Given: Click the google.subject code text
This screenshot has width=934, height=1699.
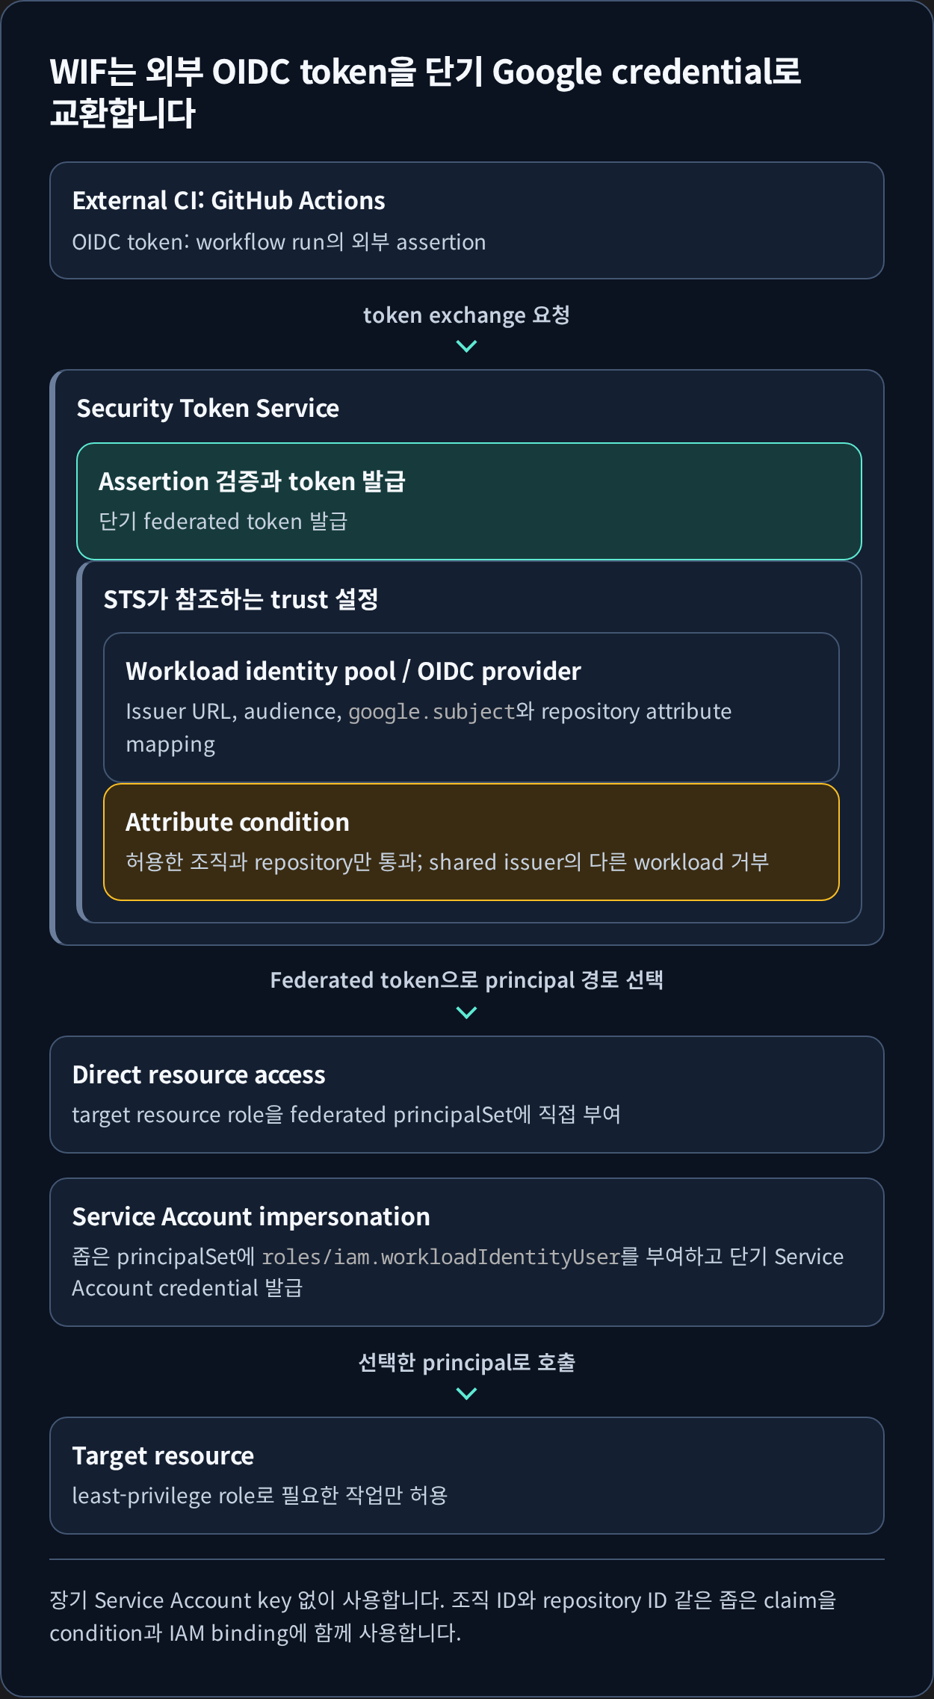Looking at the screenshot, I should (432, 711).
